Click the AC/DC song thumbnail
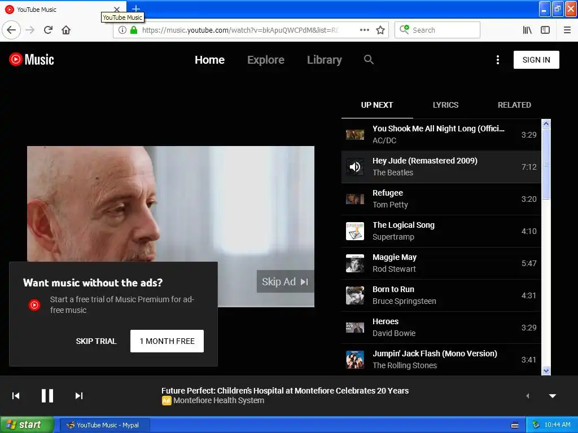Viewport: 578px width, 433px height. (x=355, y=135)
